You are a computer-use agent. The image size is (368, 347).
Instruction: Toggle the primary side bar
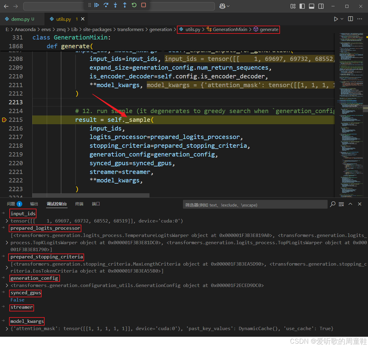302,6
